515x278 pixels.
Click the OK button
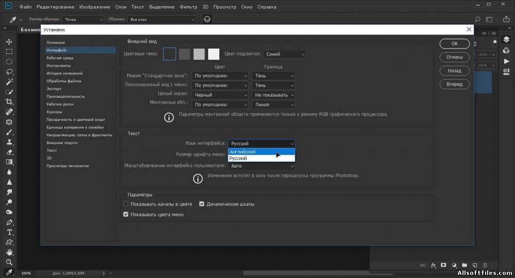tap(454, 44)
